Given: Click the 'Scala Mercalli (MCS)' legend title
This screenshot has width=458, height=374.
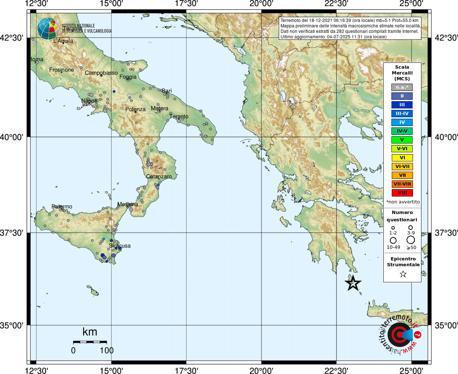Looking at the screenshot, I should coord(402,73).
